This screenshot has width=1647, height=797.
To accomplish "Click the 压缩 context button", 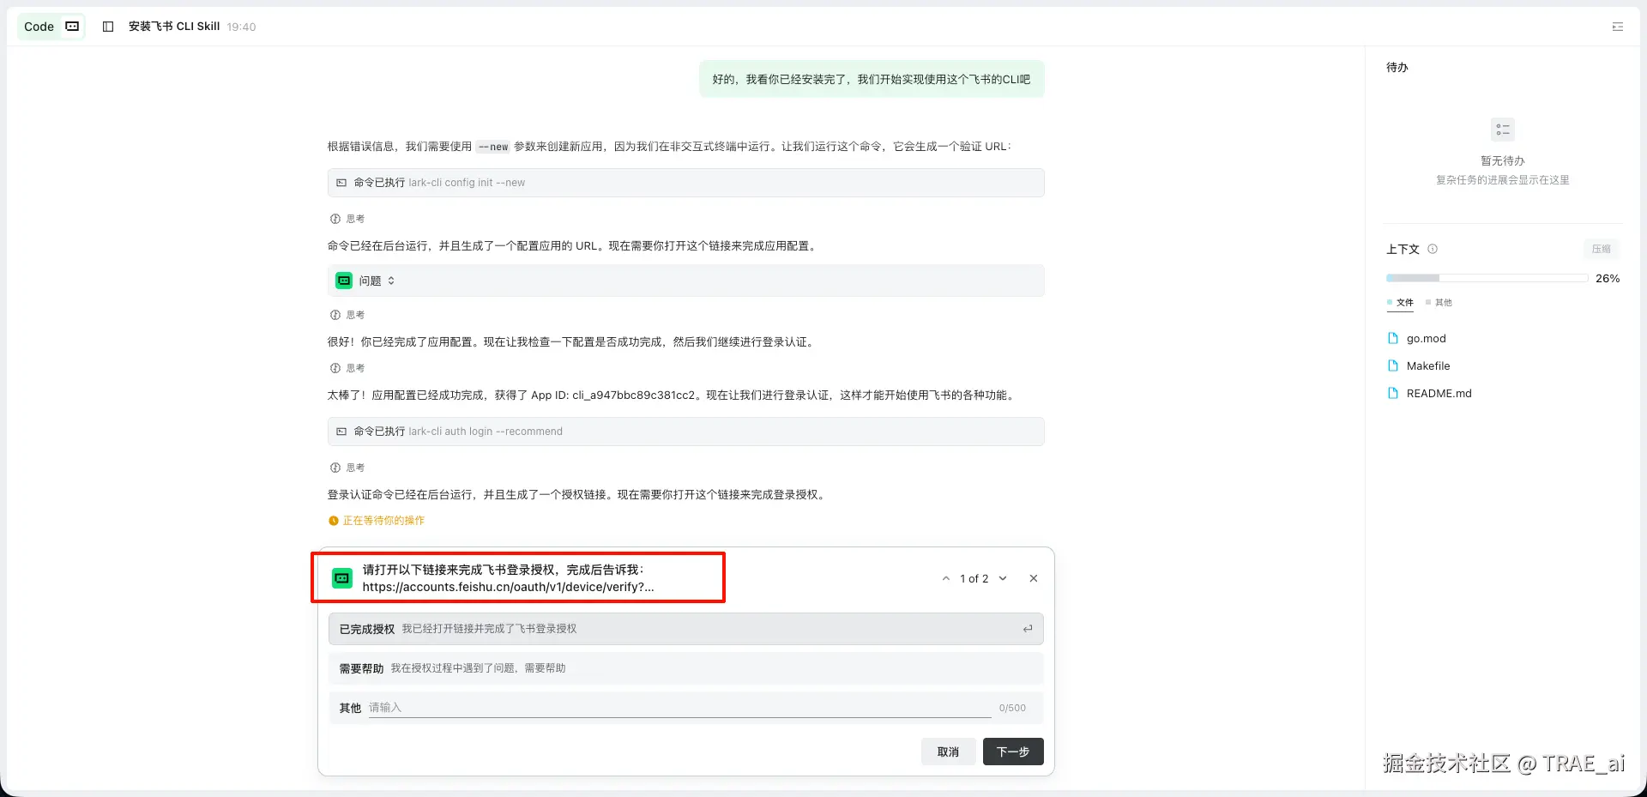I will coord(1601,249).
